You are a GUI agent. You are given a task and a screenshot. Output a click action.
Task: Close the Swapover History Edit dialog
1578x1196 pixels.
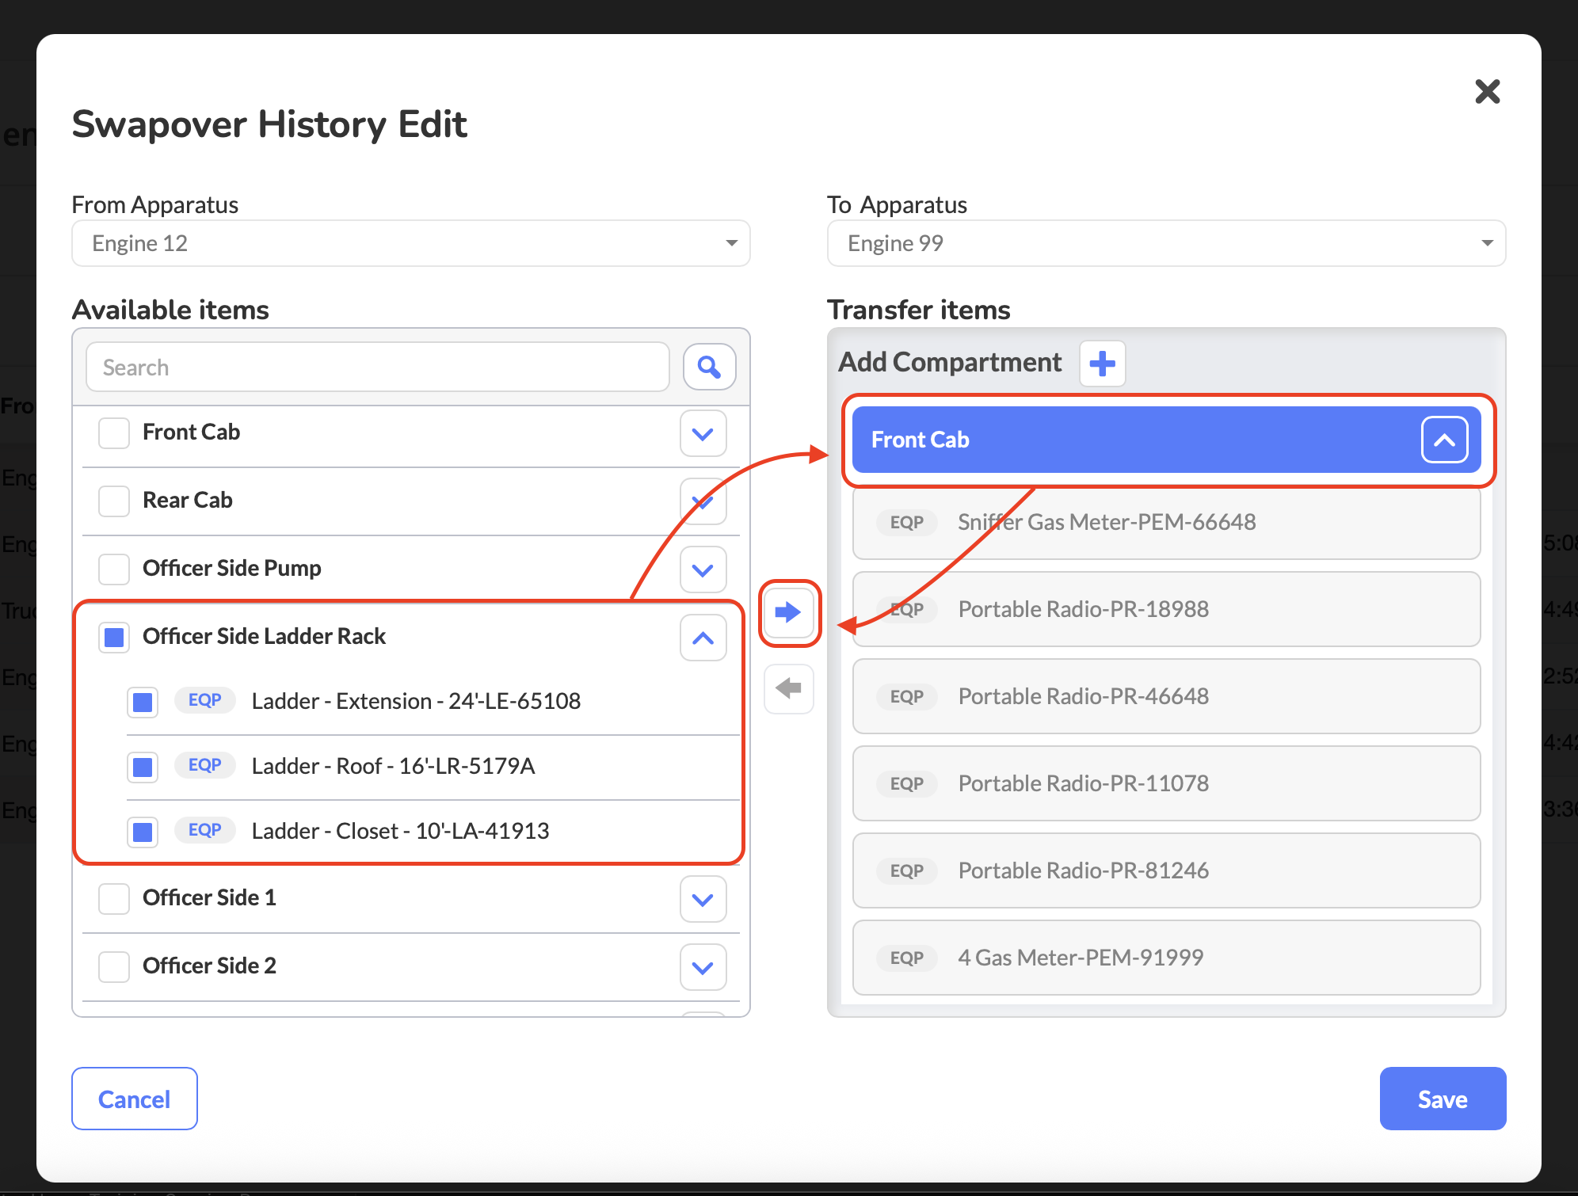[x=1487, y=92]
